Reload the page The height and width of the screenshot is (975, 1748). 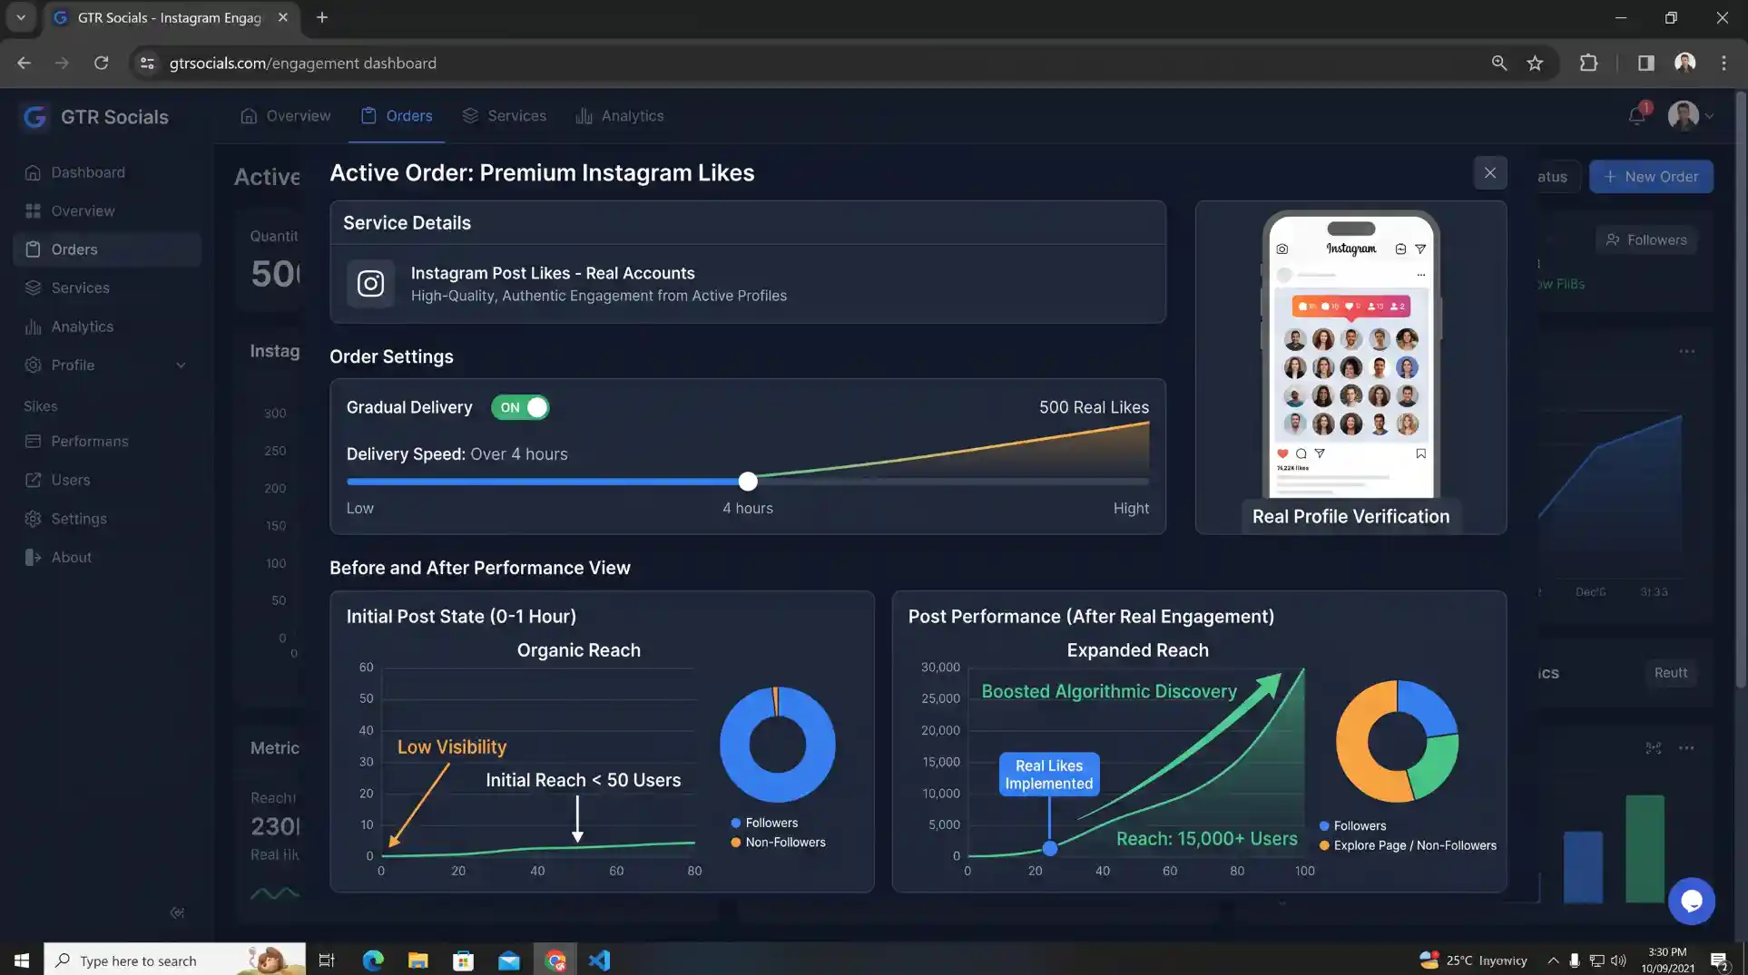pos(101,63)
